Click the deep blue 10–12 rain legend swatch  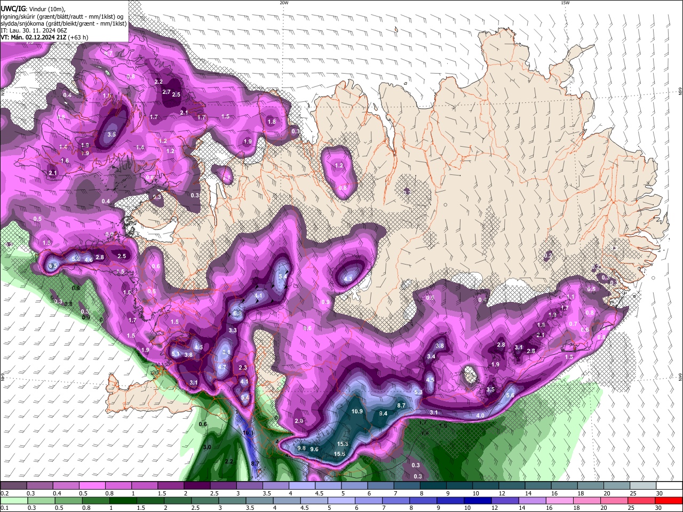478,500
